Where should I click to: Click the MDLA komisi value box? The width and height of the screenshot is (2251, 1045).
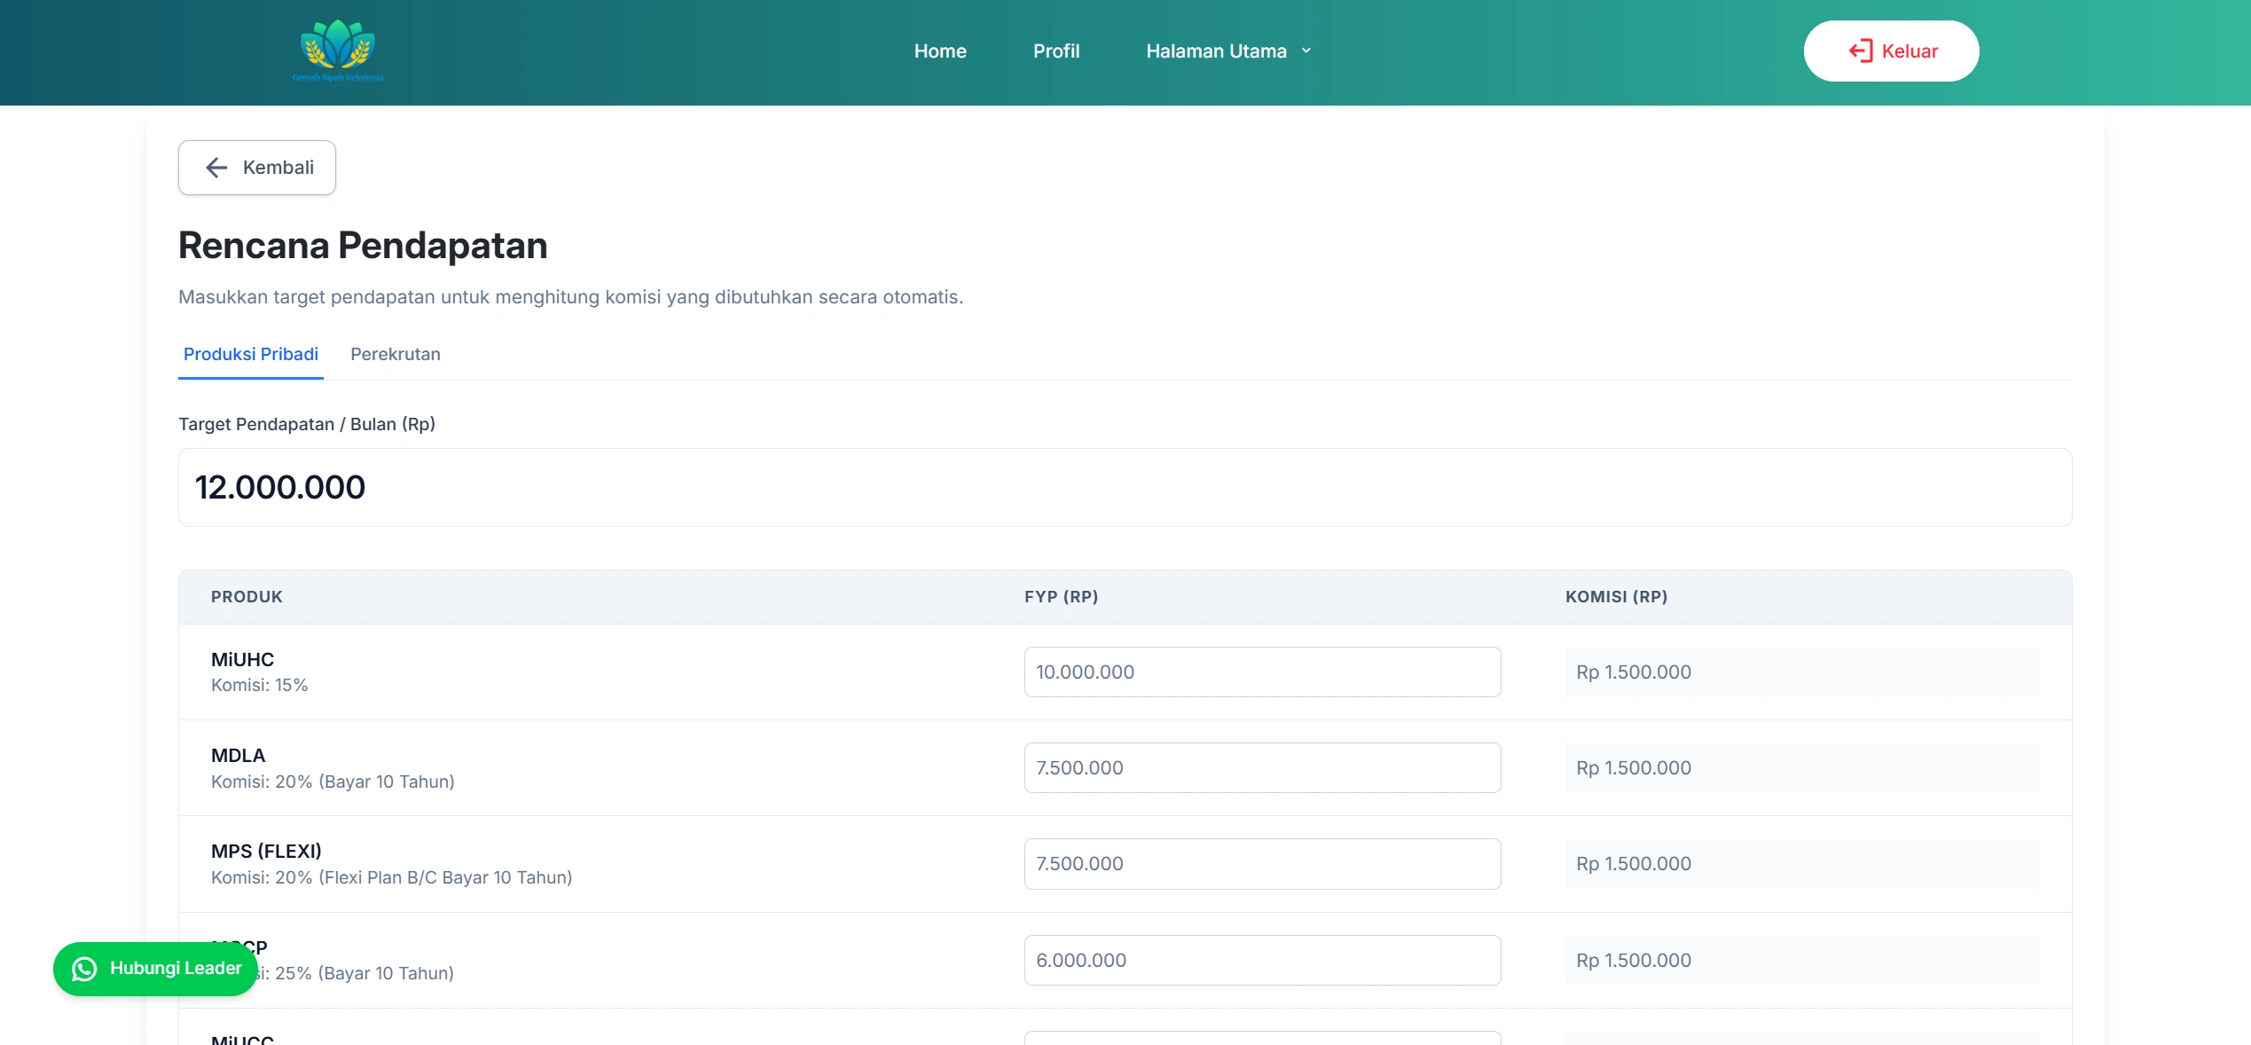click(x=1800, y=768)
